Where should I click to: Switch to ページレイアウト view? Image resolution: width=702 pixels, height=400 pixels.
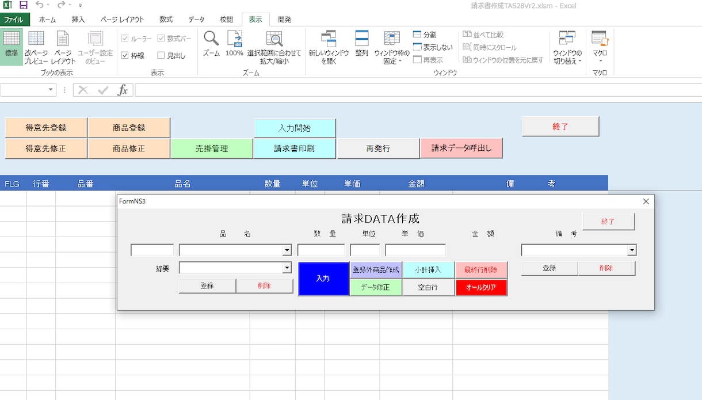(x=63, y=47)
